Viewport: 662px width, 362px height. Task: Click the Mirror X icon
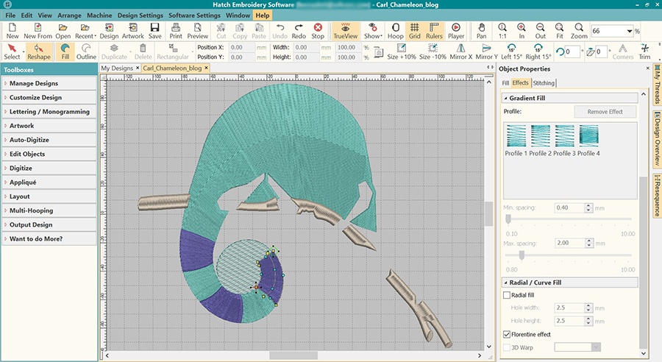[x=460, y=52]
